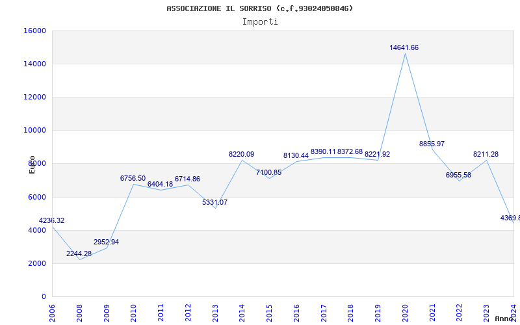Click y-axis tick label 16000
This screenshot has height=325, width=520.
coord(34,31)
